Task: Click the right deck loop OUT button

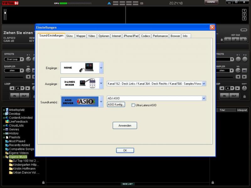Action: coord(234,96)
